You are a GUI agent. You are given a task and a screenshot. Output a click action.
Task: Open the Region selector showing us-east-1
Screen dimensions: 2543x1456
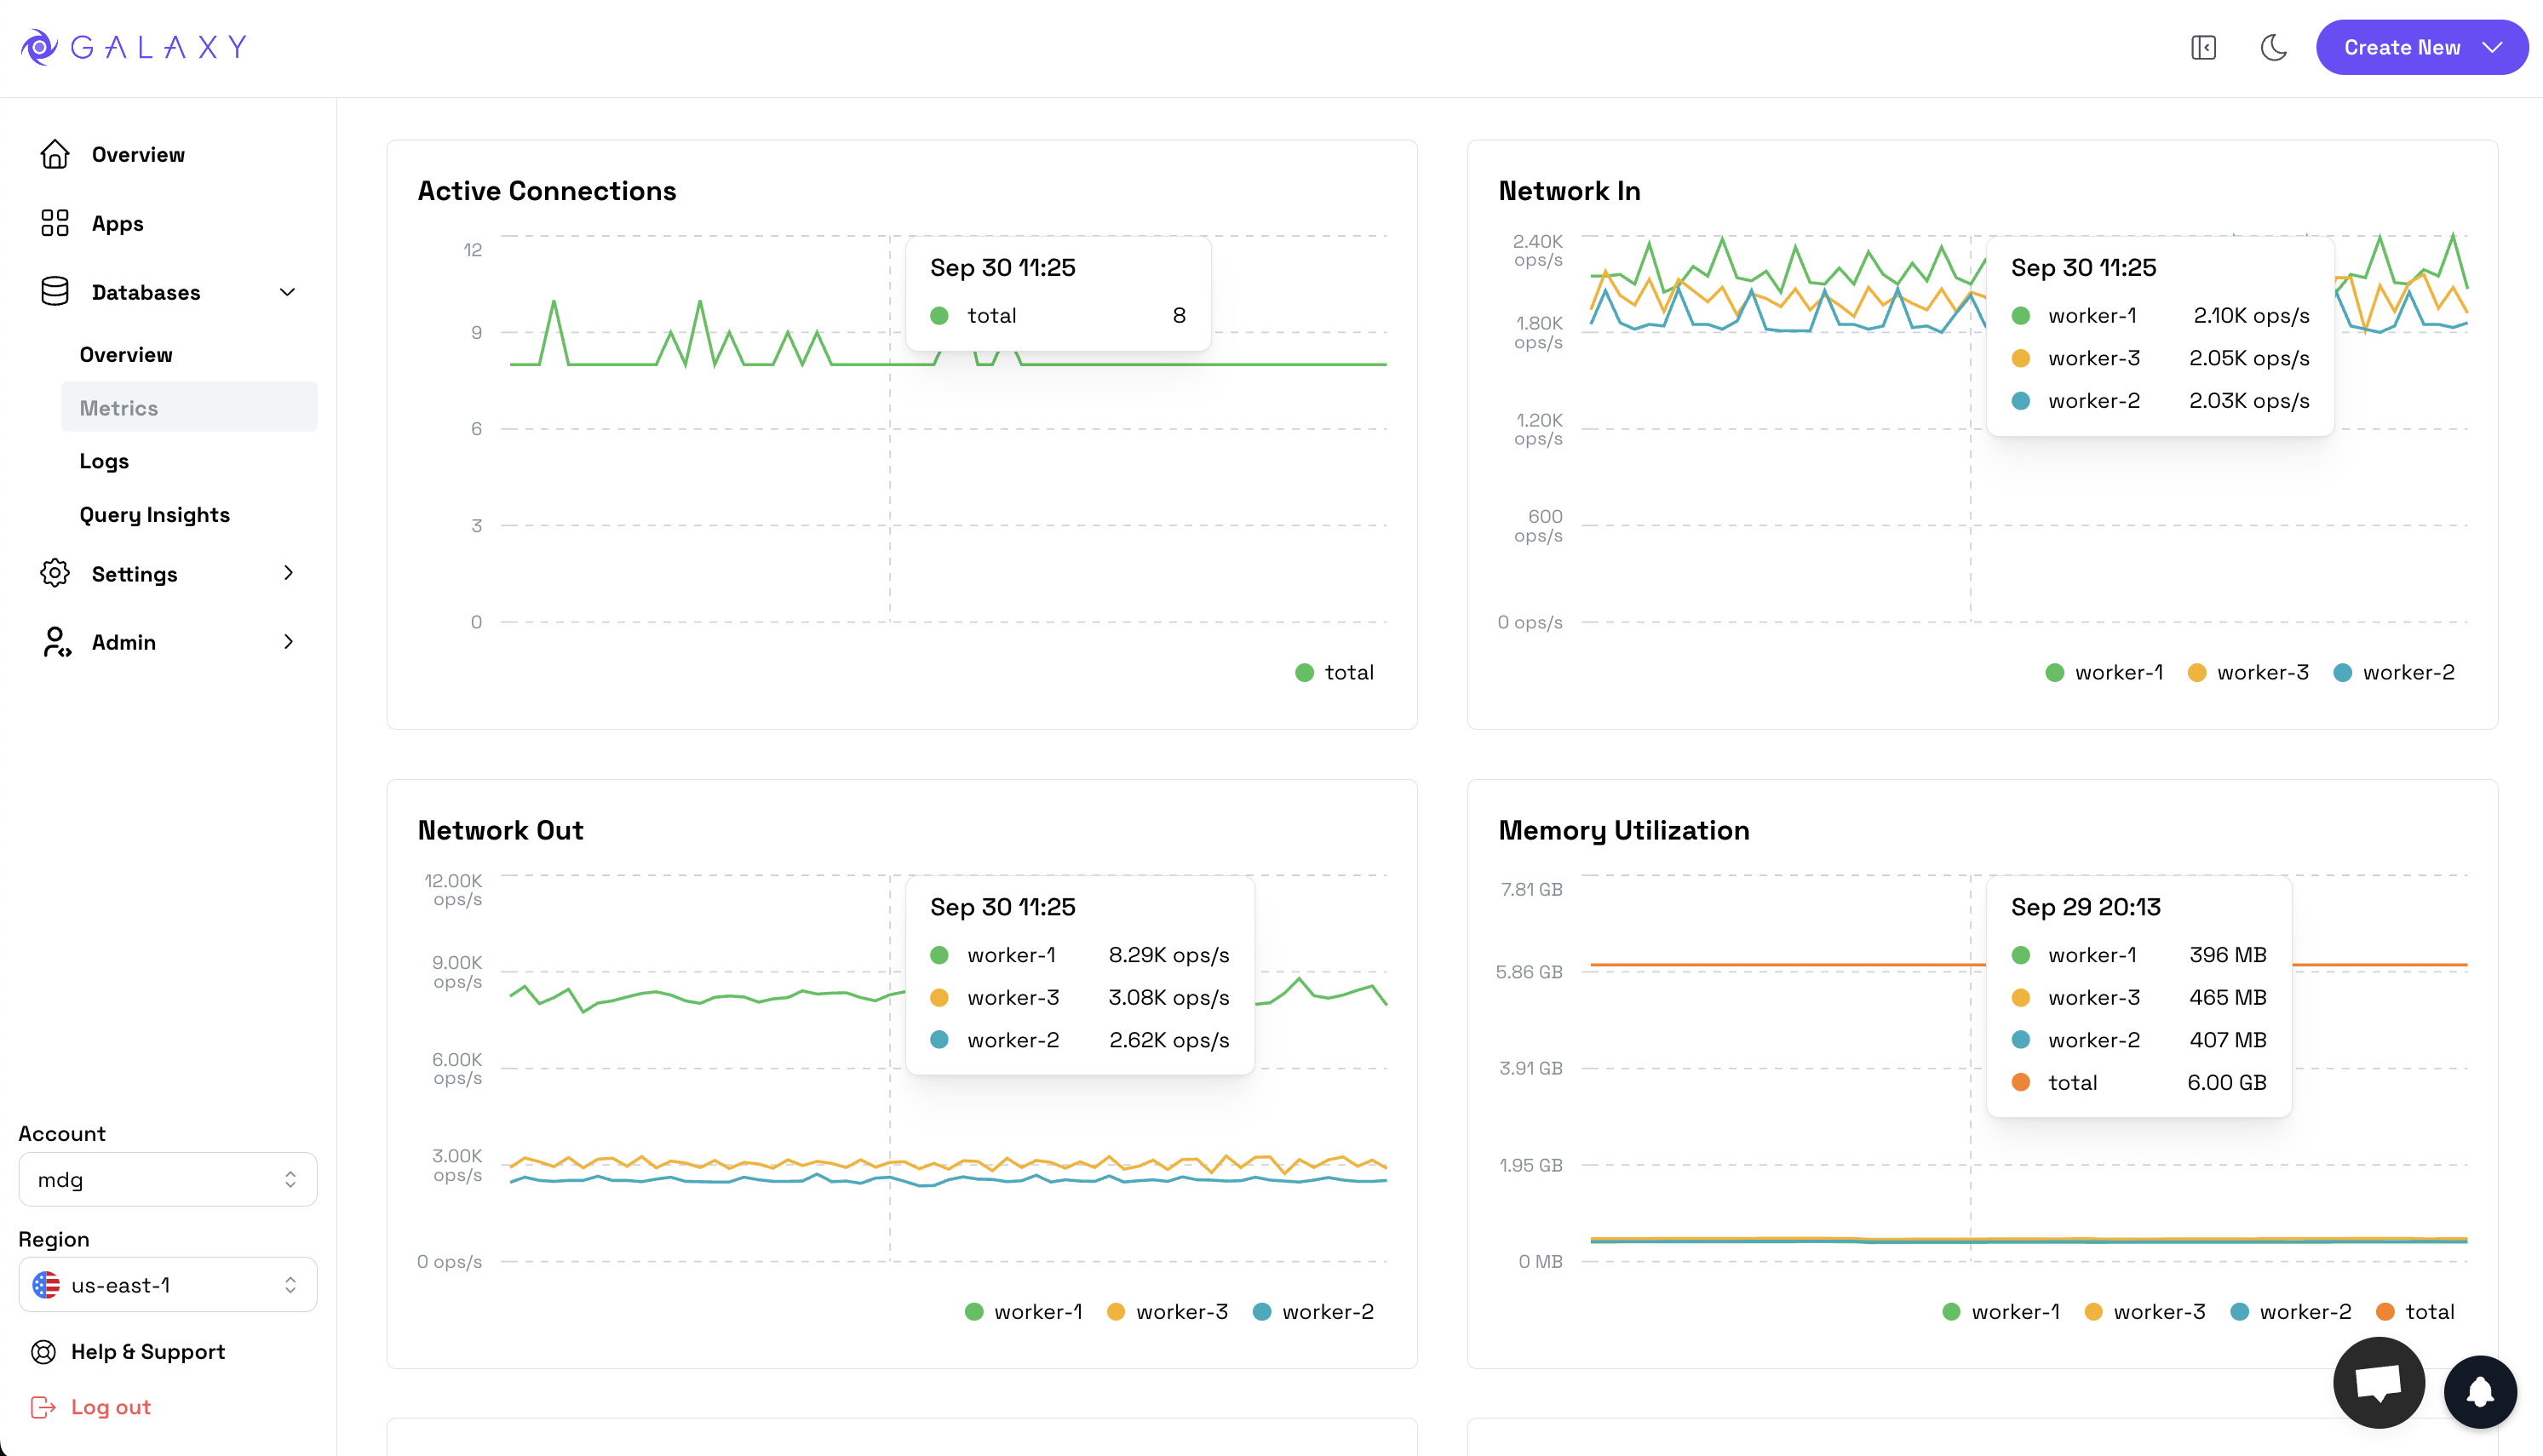[x=167, y=1284]
